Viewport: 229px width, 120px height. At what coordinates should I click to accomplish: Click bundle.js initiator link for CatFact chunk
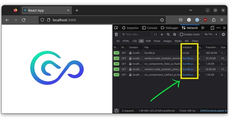pyautogui.click(x=189, y=75)
